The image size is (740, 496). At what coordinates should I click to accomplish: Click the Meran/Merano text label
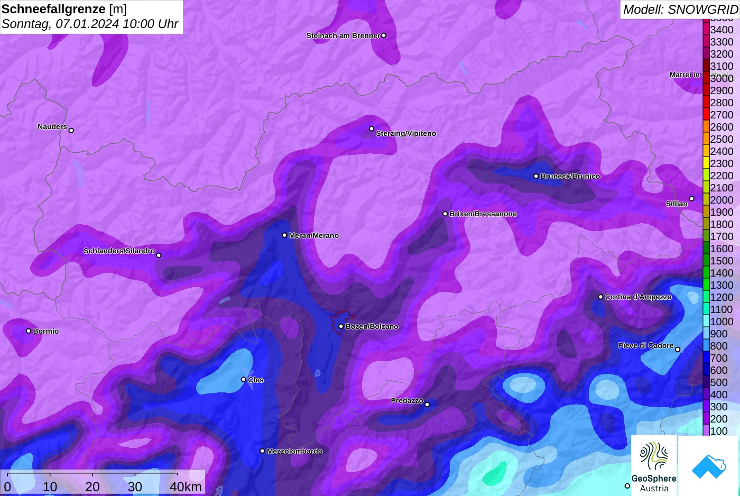313,235
